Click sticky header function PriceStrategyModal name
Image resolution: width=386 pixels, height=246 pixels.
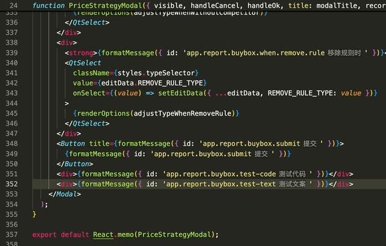click(x=106, y=5)
